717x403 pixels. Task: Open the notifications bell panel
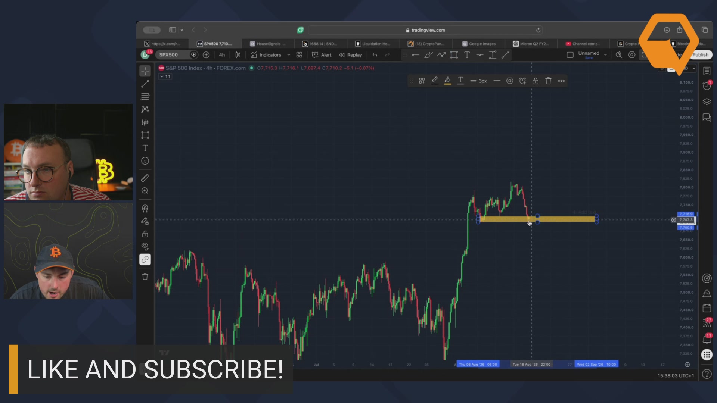click(x=707, y=339)
